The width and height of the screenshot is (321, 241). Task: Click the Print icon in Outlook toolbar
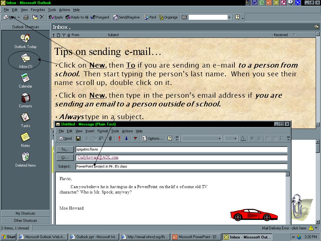pyautogui.click(x=26, y=17)
